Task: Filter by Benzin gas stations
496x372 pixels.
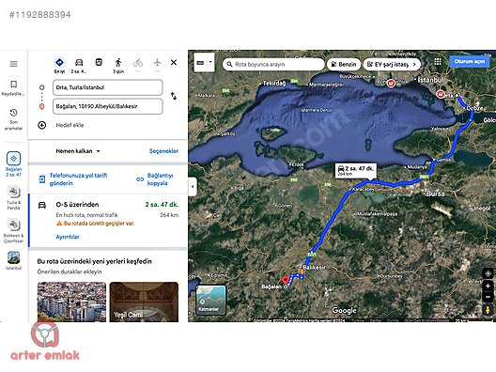Action: tap(344, 64)
